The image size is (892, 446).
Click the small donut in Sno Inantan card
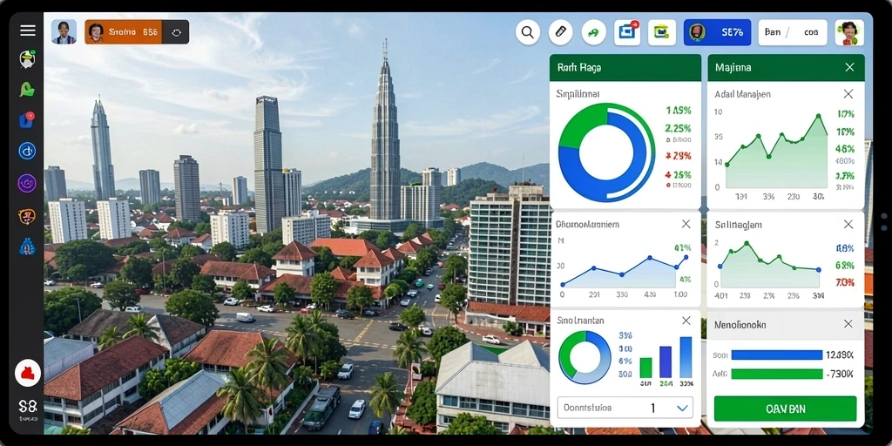(x=585, y=357)
